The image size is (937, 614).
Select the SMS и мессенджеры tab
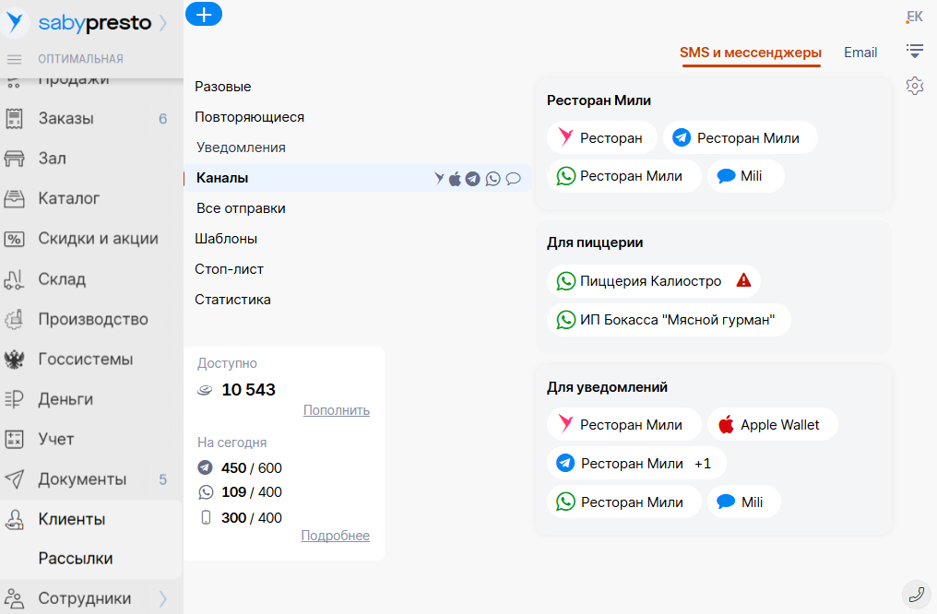(x=750, y=53)
